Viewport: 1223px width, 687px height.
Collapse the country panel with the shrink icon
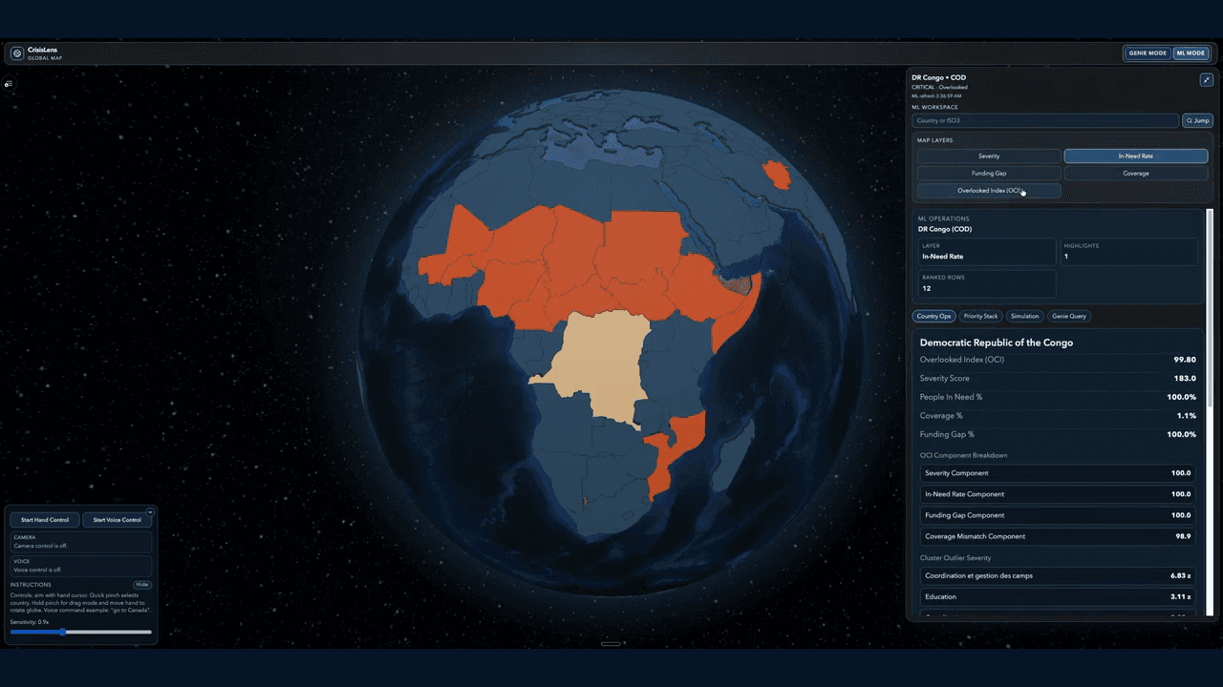(x=1206, y=80)
